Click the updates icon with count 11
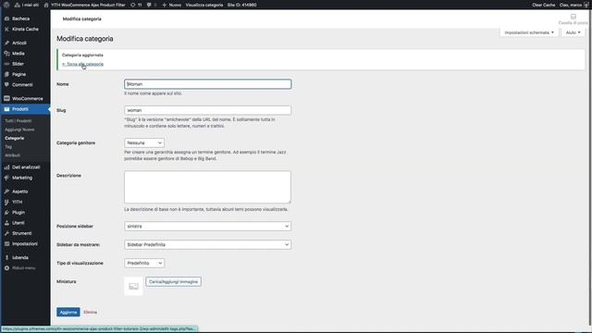592x333 pixels. tap(136, 5)
